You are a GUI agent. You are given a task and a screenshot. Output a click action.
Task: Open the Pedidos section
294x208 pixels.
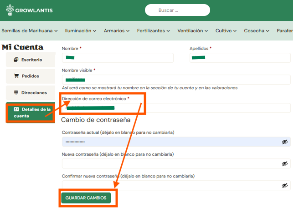31,76
